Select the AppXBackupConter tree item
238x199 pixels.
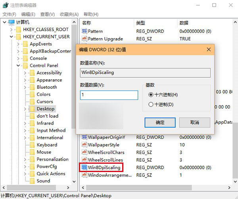(x=50, y=51)
